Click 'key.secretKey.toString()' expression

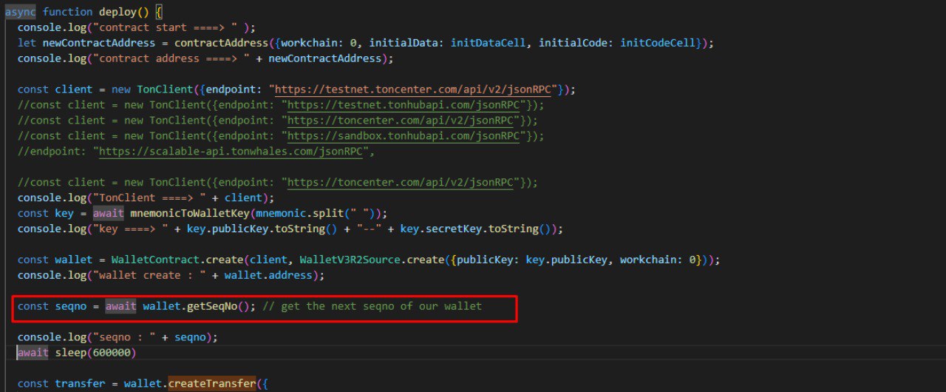[478, 229]
